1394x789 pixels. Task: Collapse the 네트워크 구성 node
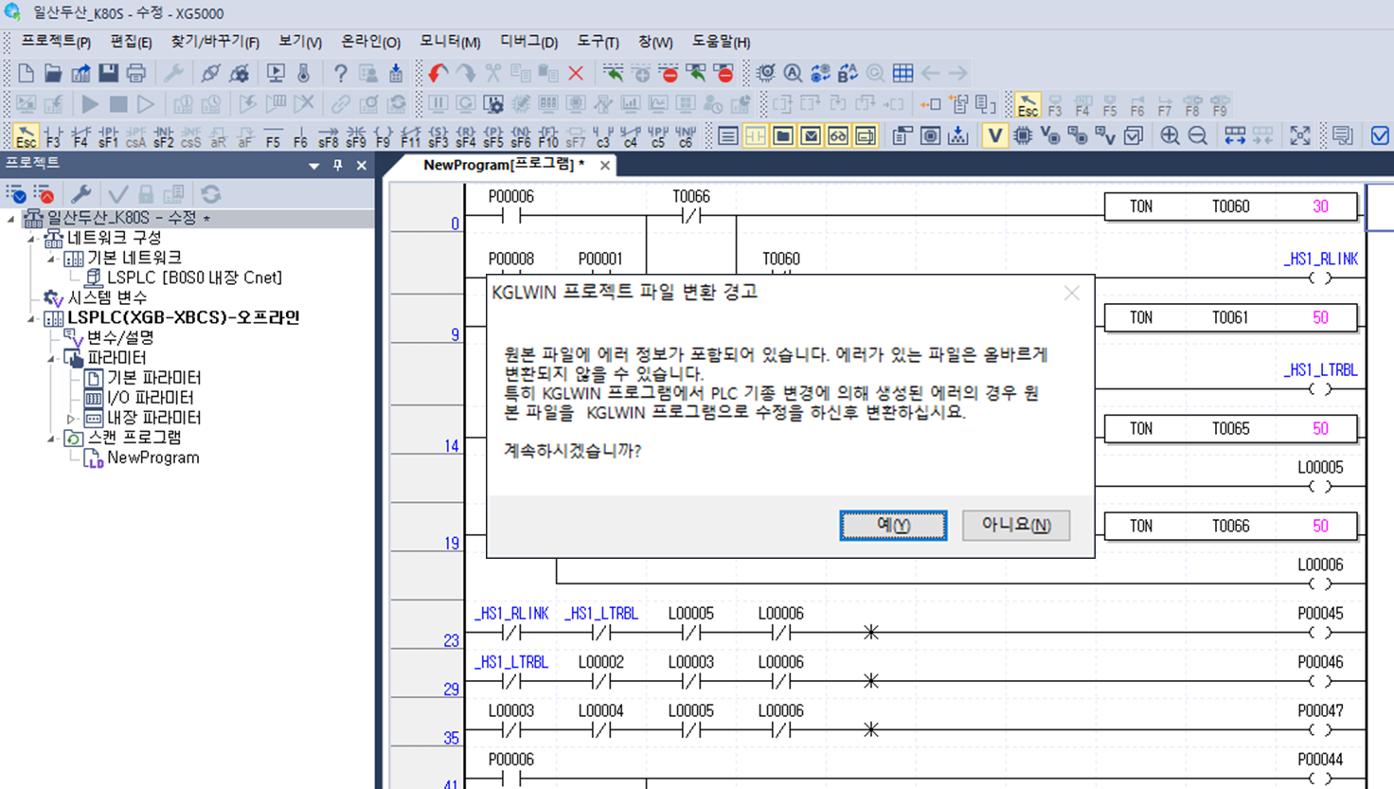tap(31, 237)
